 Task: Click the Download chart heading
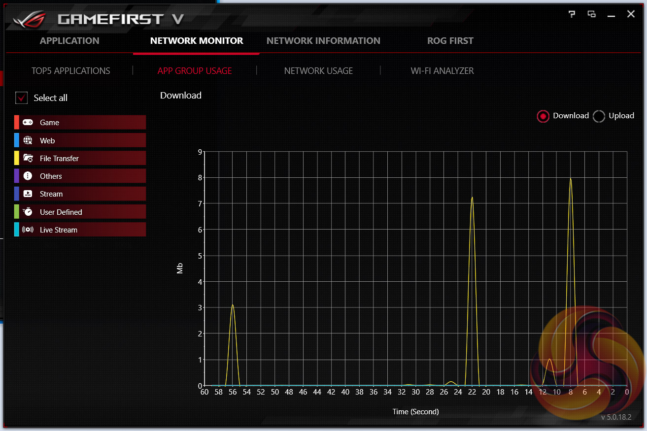pyautogui.click(x=181, y=95)
